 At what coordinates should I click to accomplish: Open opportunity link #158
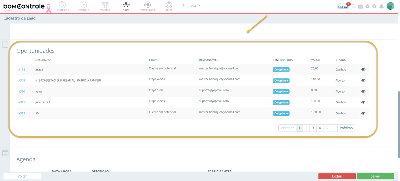[21, 69]
